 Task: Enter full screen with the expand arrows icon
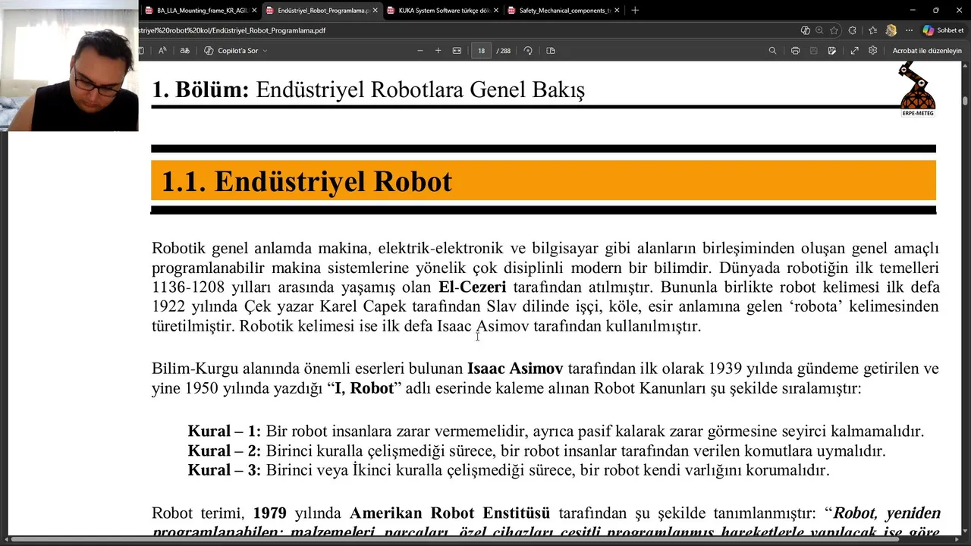click(x=854, y=51)
